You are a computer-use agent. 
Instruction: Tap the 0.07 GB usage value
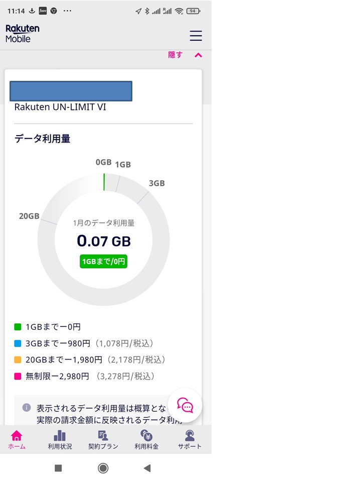(x=104, y=241)
